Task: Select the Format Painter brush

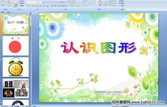Action: coord(9,6)
